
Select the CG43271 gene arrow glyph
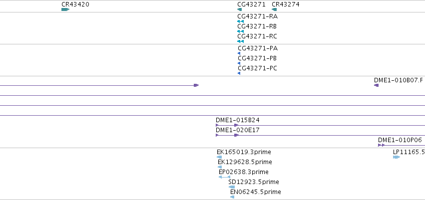239,9
